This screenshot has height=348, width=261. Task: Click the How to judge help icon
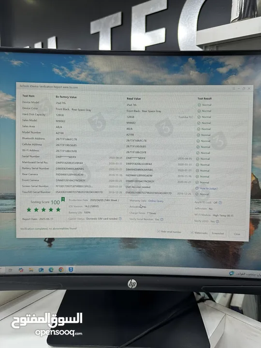click(197, 188)
